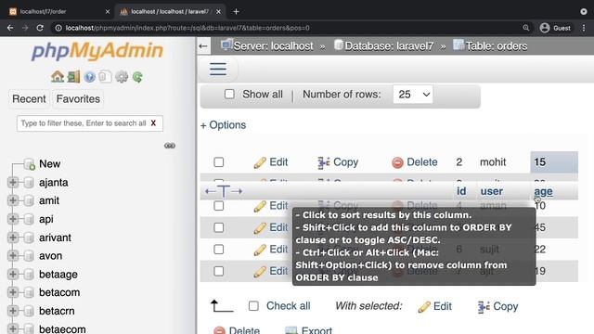Select the checkbox for row with age 45
The height and width of the screenshot is (334, 594).
[219, 227]
